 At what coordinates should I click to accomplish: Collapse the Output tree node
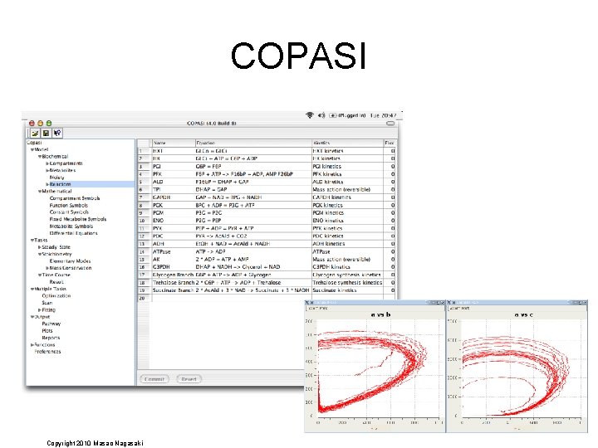[x=32, y=317]
